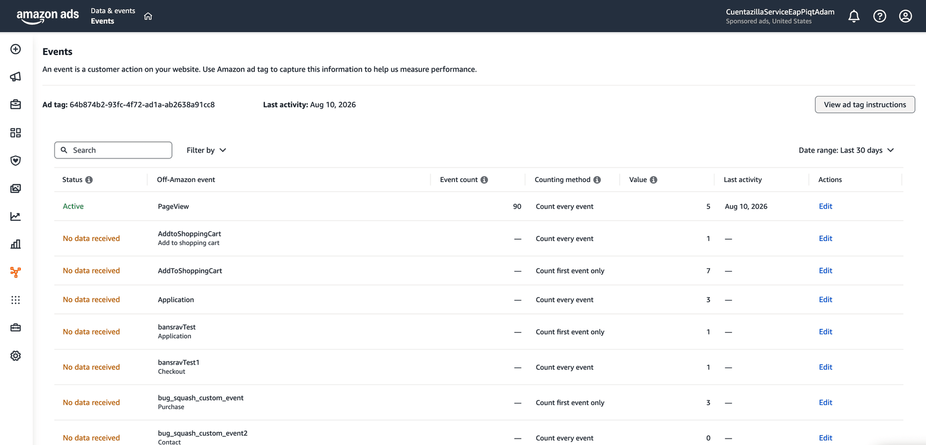Screen dimensions: 926x445
Task: Open the home icon in header
Action: tap(148, 16)
